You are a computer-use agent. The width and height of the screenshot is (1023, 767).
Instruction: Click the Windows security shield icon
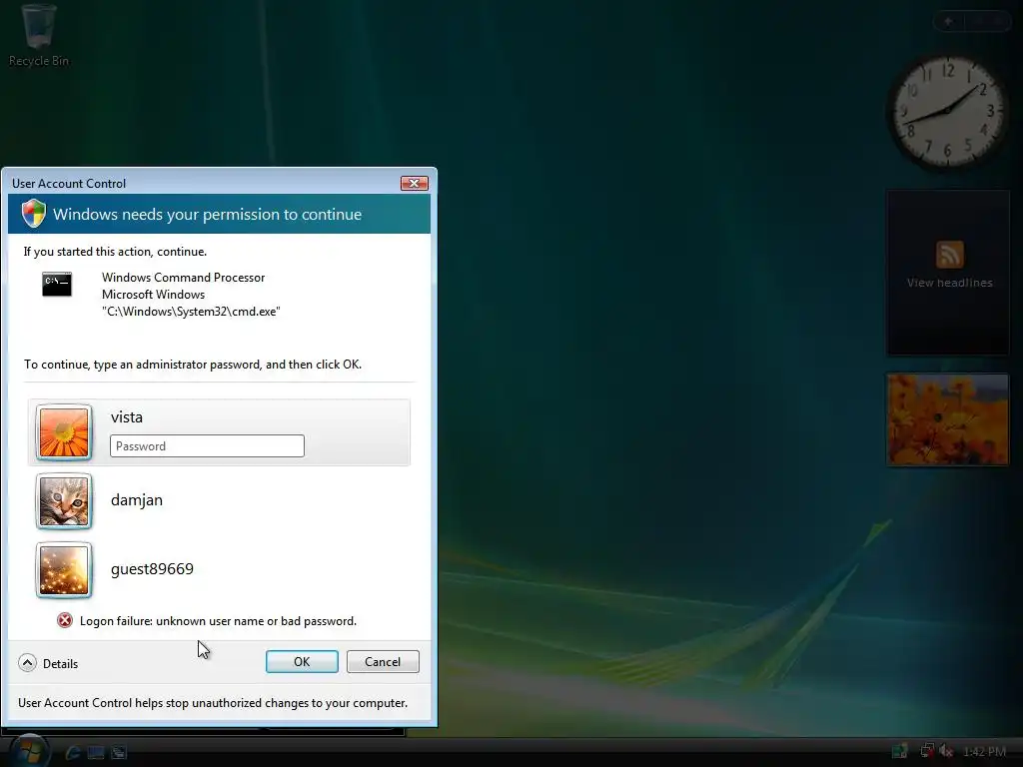tap(34, 214)
